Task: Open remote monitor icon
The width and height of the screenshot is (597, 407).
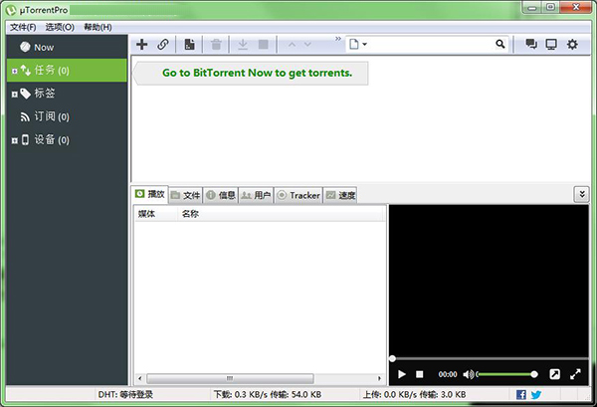Action: point(551,44)
